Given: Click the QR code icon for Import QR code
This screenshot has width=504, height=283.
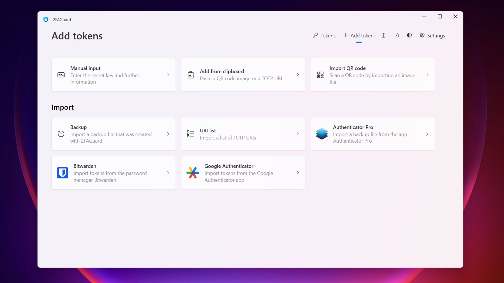Looking at the screenshot, I should click(x=320, y=75).
